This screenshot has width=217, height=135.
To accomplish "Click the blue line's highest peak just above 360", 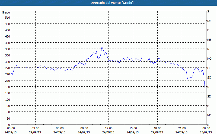I will click(x=102, y=47).
